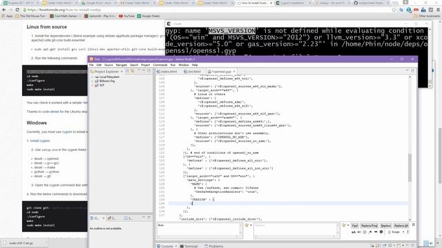Click Chrome reload page icon
442x248 pixels.
(x=17, y=10)
